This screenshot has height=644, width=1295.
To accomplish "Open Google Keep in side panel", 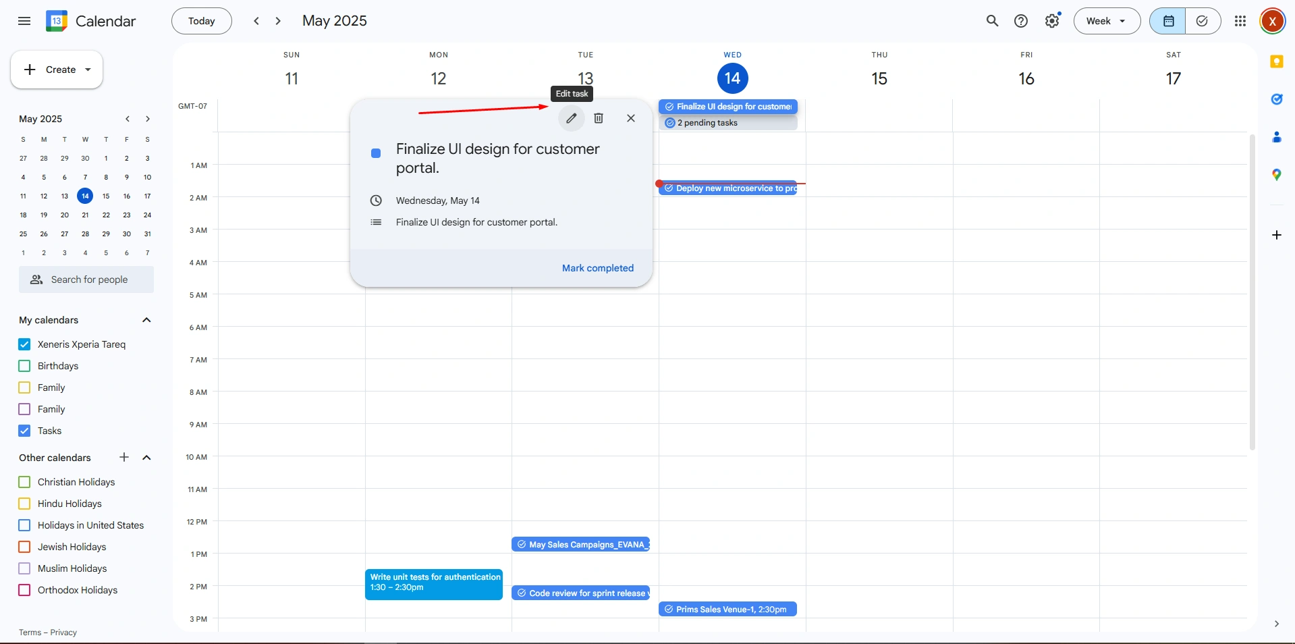I will click(x=1276, y=62).
